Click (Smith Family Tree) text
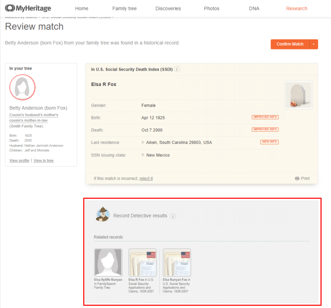The image size is (331, 308). 26,126
